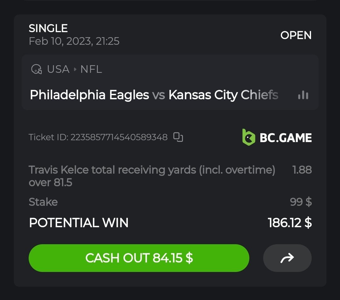Open Philadelphia Eagles vs Kansas City Chiefs match
Viewport: 340px width, 300px height.
[154, 95]
